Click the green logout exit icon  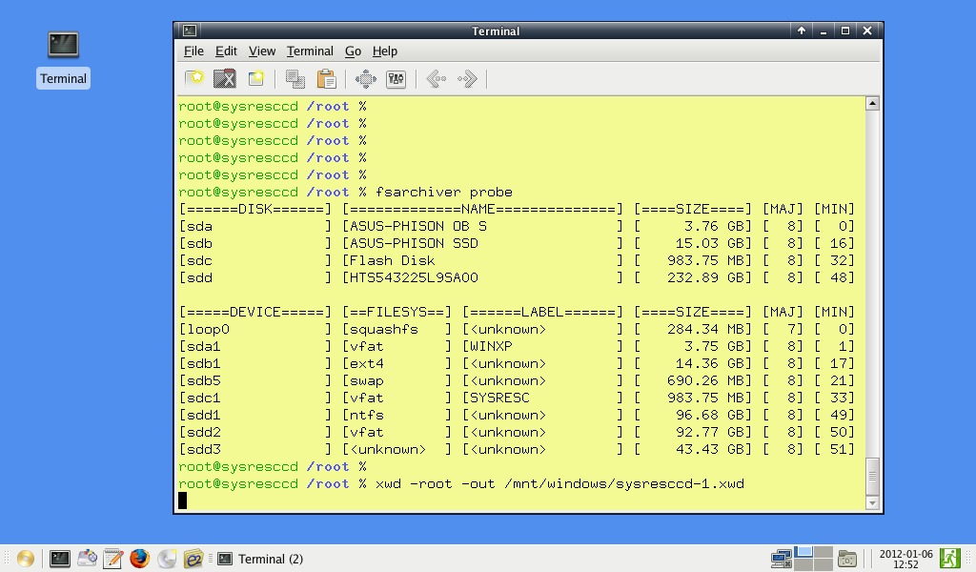tap(950, 559)
